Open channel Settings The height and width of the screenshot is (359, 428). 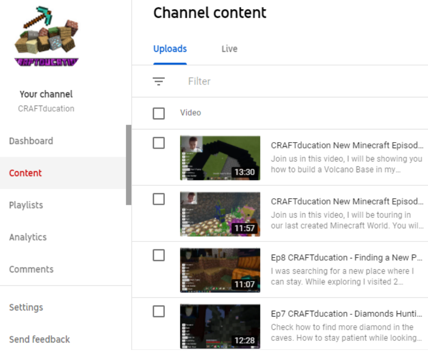(x=26, y=307)
